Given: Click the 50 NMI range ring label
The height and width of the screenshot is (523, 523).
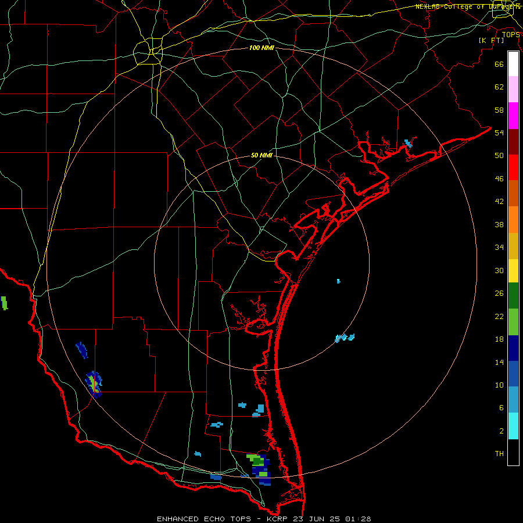Looking at the screenshot, I should [x=261, y=156].
